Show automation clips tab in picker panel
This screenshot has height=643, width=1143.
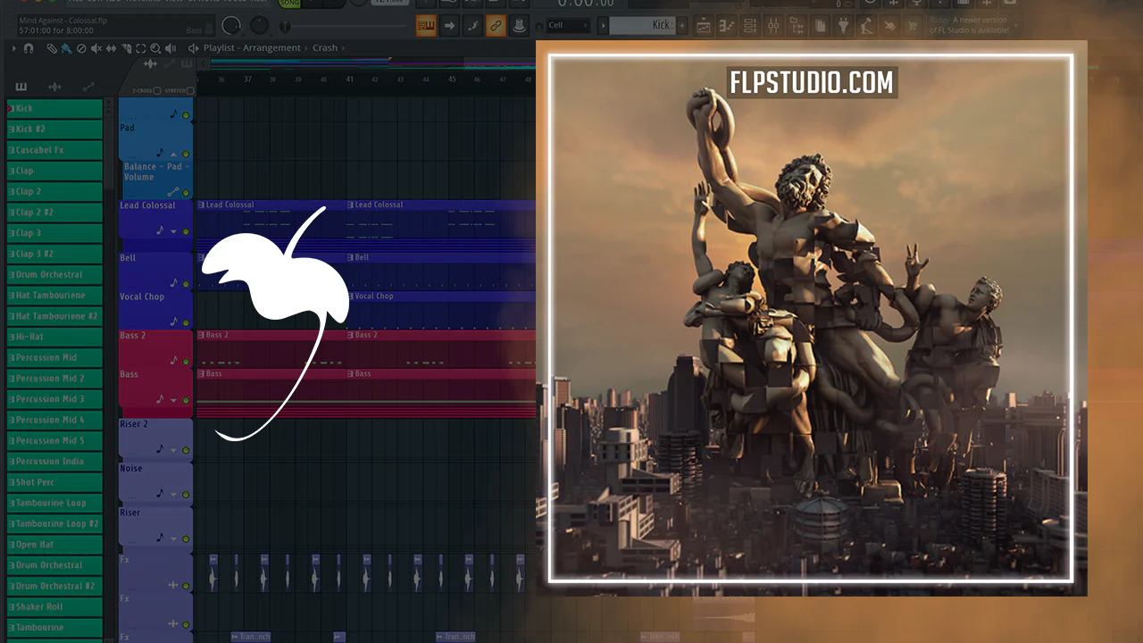(88, 87)
